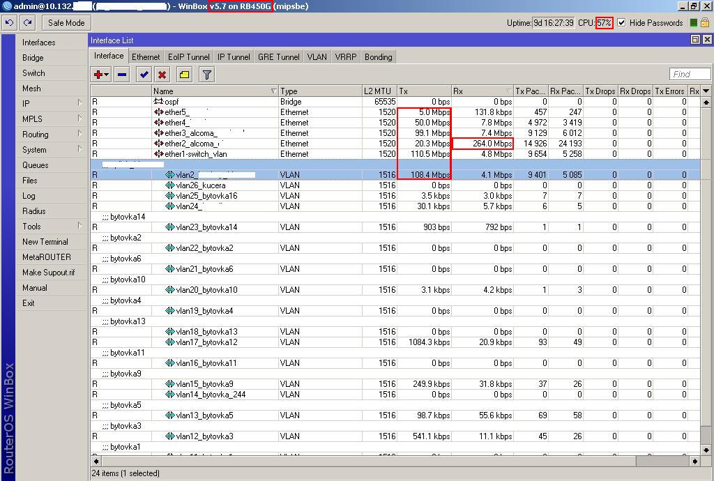Click the 264.0 Mbps Rx value
The image size is (714, 481).
pos(492,144)
